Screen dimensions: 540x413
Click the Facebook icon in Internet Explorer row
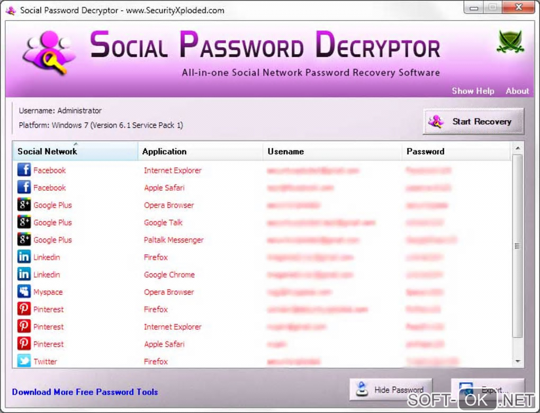point(24,170)
